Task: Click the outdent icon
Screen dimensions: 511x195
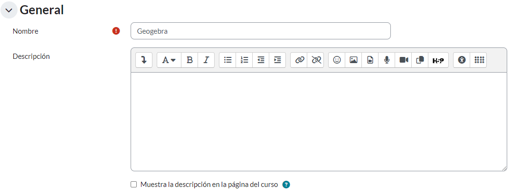Action: click(x=261, y=60)
